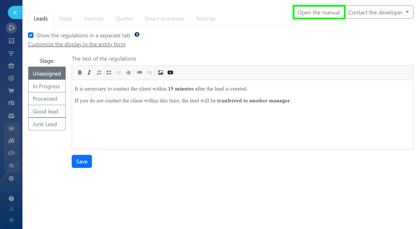The image size is (419, 229).
Task: Embed a video using the YouTube icon
Action: coord(170,72)
